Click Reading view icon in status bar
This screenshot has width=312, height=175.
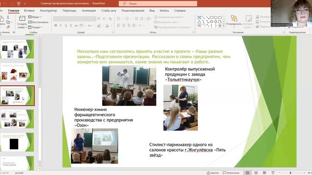[x=264, y=173]
